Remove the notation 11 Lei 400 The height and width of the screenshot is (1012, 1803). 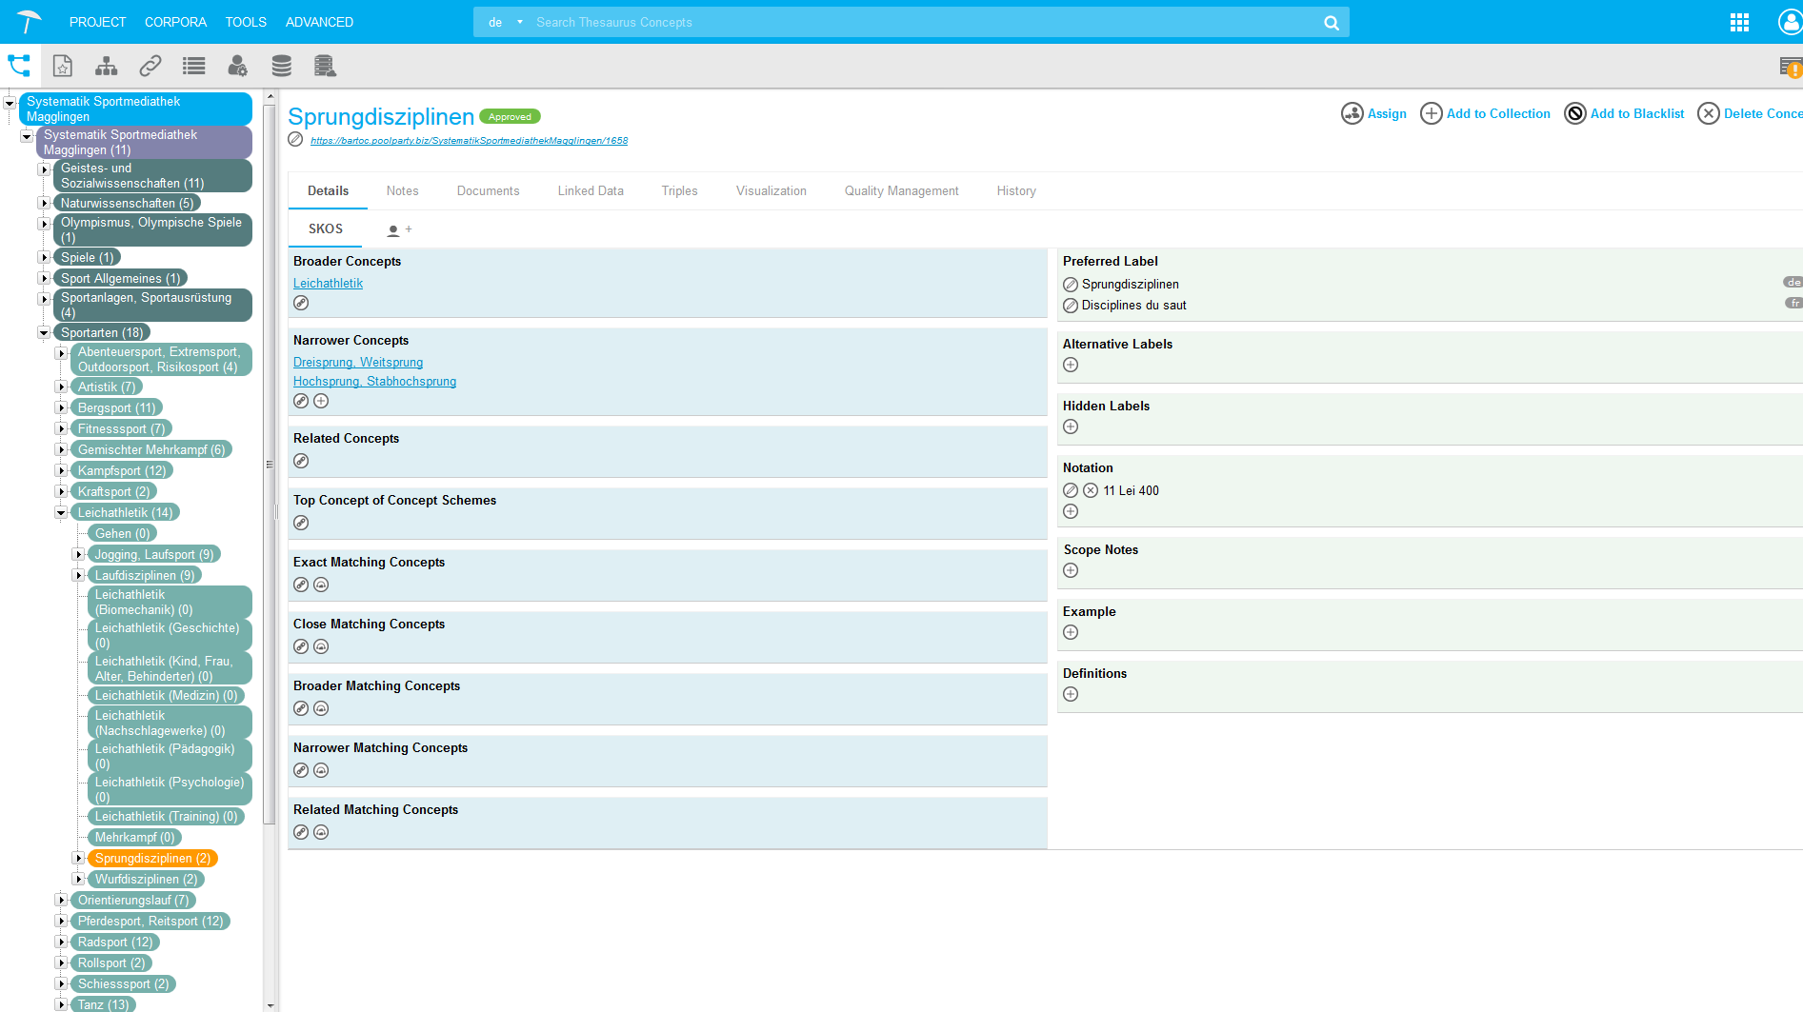1091,490
